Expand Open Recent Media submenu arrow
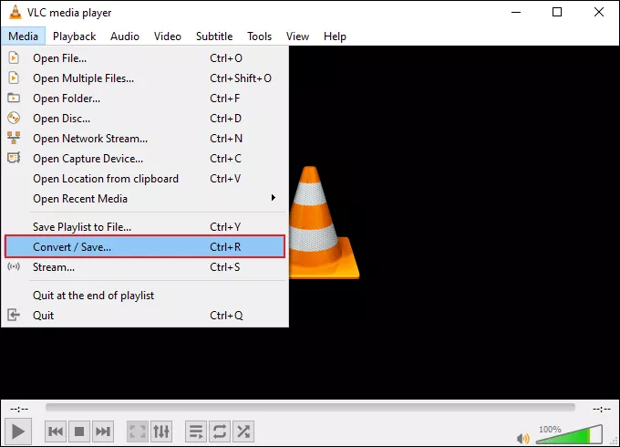 (273, 198)
